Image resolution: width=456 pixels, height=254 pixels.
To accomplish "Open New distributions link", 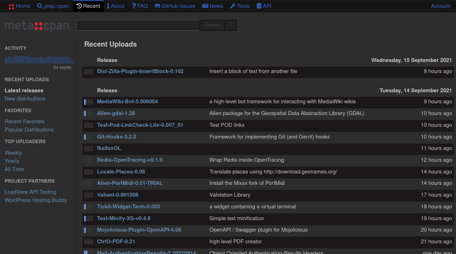I will (x=25, y=99).
